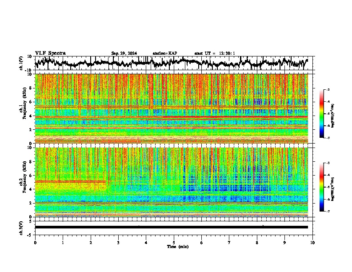The height and width of the screenshot is (272, 352).
Task: Select the "start UT = 12:30: 1" text
Action: tap(215, 53)
